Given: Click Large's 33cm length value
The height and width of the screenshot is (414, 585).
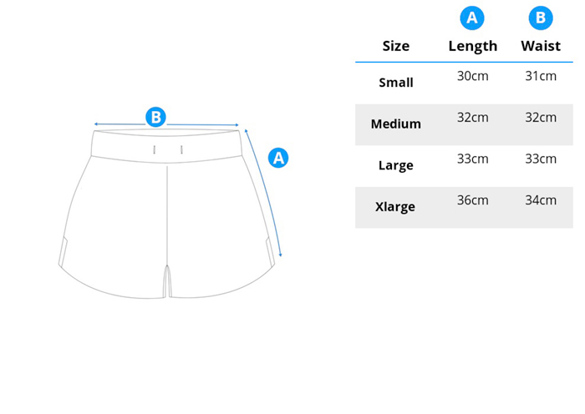Looking at the screenshot, I should (473, 159).
